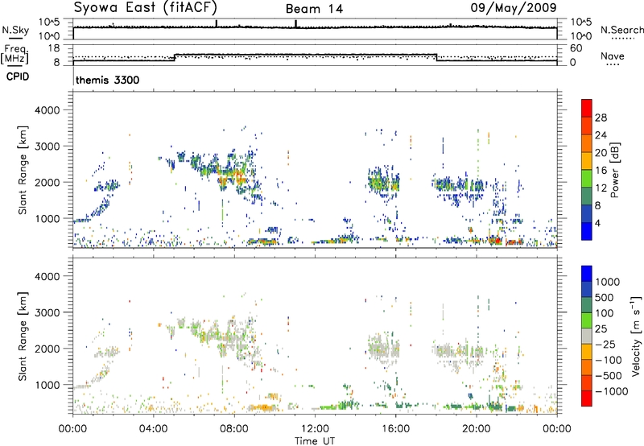This screenshot has width=644, height=446.
Task: Click the '04:00' time axis tick label
Action: (x=153, y=429)
